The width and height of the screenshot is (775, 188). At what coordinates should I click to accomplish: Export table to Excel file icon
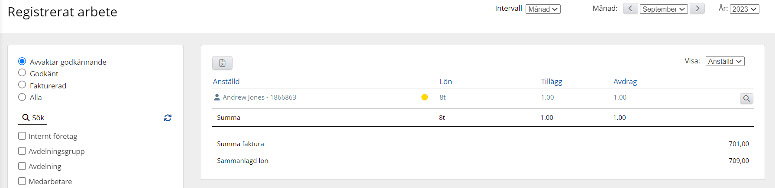[222, 63]
